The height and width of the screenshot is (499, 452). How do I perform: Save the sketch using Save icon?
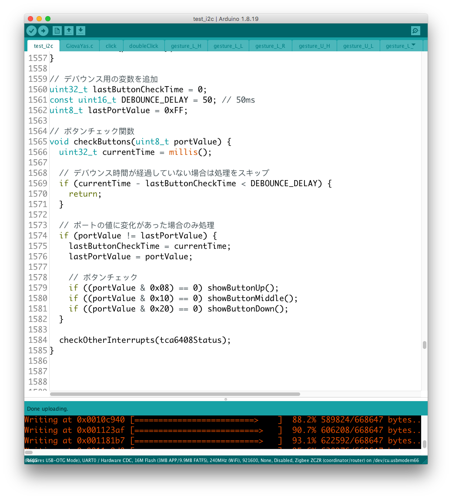tap(80, 30)
